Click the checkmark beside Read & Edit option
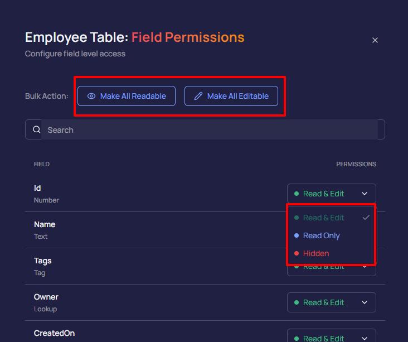 pos(366,218)
